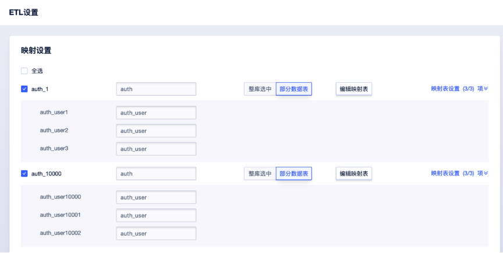Screen dimensions: 503x253
Task: Click 编辑映射表 button for auth_10000
Action: point(354,174)
